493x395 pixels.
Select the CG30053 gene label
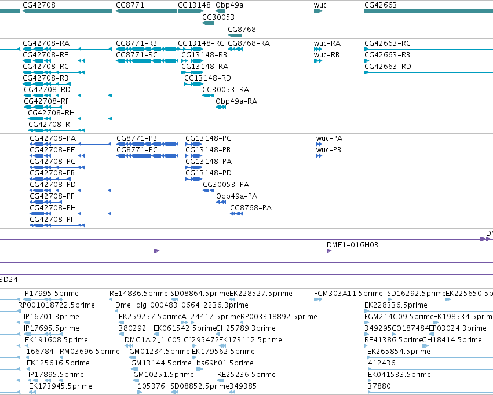pos(218,17)
